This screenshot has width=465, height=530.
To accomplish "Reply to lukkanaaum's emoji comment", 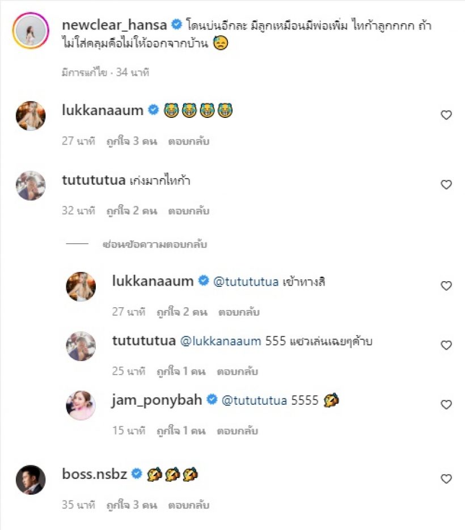I will tap(189, 141).
